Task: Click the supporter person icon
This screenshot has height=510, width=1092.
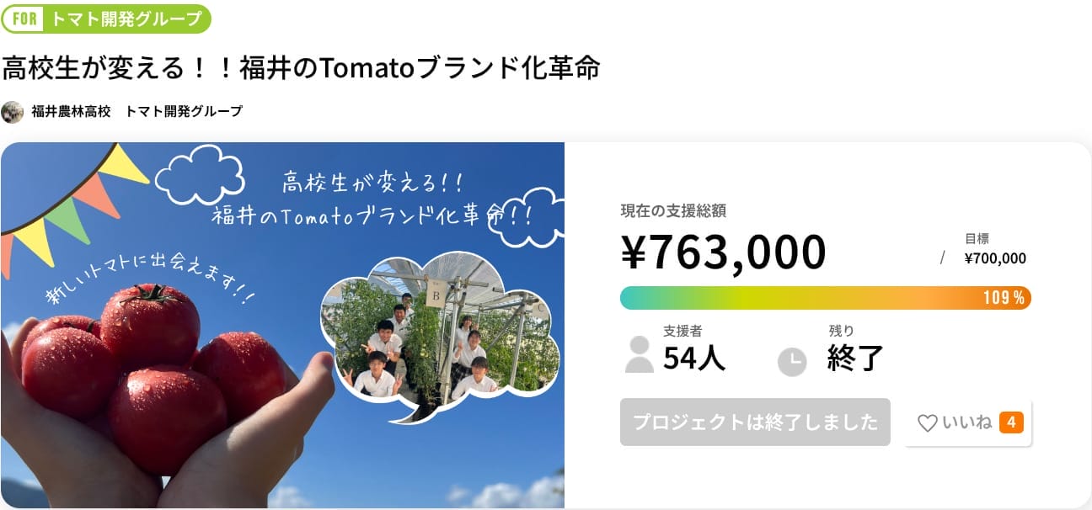Action: tap(639, 354)
